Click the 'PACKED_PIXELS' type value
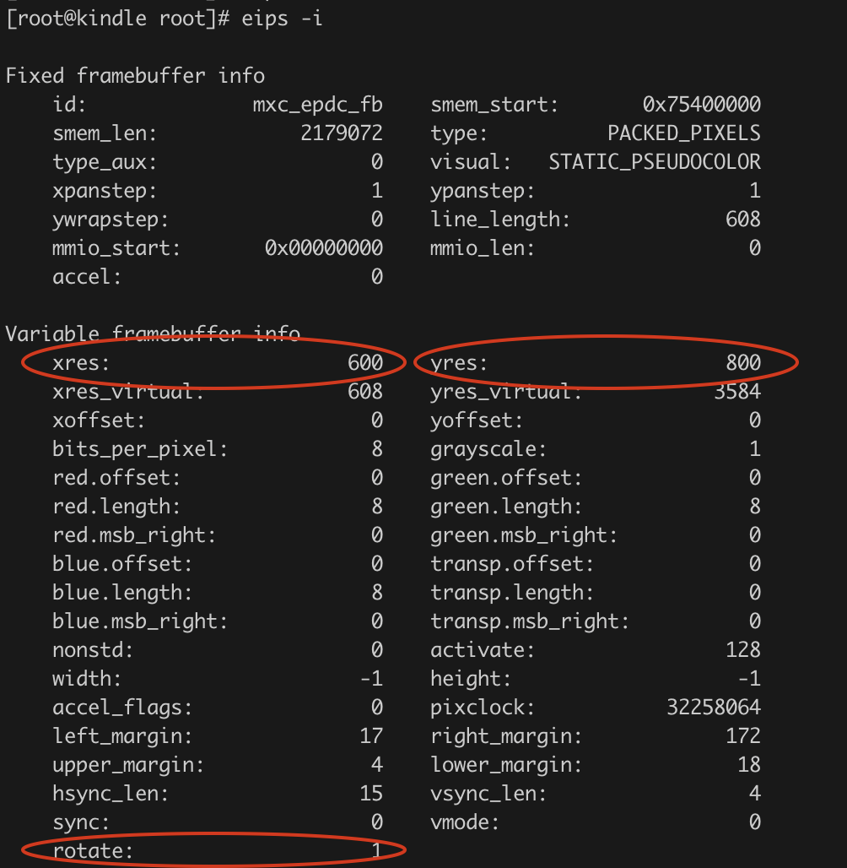Viewport: 847px width, 868px height. (x=683, y=133)
